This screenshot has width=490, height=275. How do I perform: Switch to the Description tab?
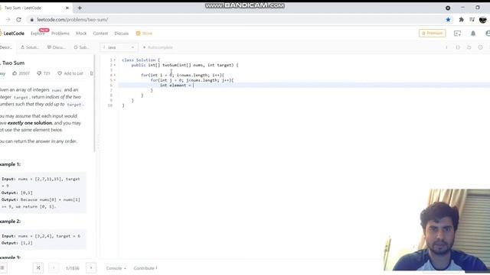6,47
